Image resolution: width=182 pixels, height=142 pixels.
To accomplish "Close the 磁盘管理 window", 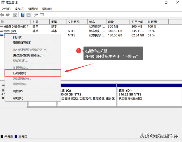I will 178,2.
